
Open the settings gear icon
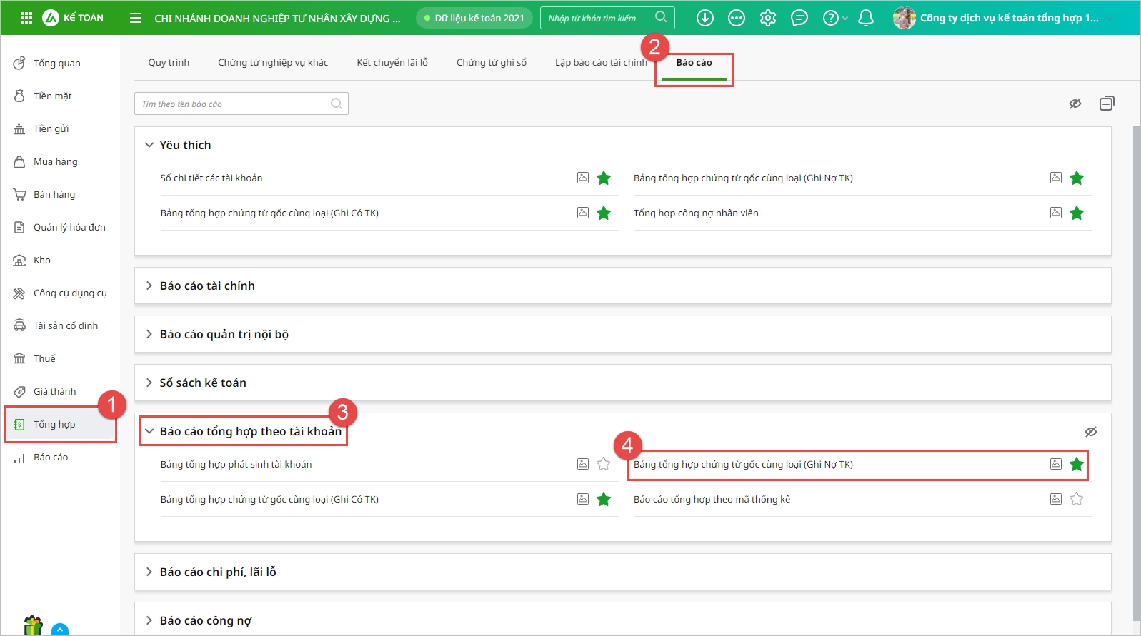click(x=767, y=18)
